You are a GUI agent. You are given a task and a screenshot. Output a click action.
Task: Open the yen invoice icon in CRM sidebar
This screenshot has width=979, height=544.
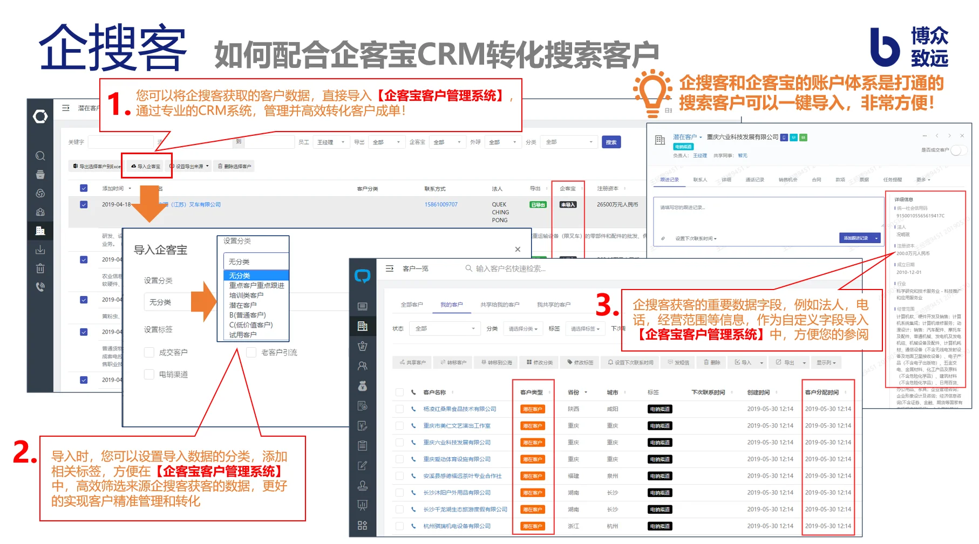[x=363, y=426]
